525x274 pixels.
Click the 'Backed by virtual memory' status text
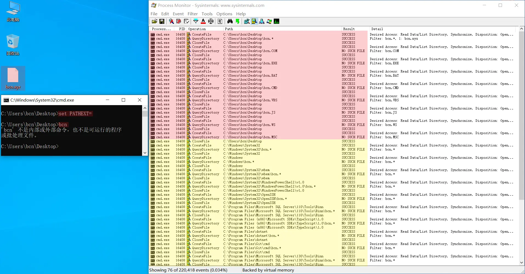pos(268,270)
